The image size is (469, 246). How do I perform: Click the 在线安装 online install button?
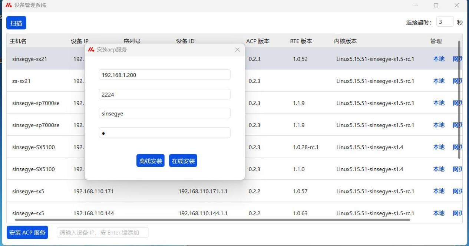183,161
